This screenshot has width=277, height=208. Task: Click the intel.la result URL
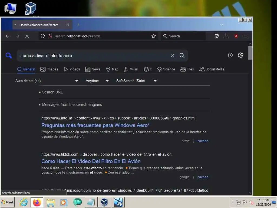(x=118, y=118)
